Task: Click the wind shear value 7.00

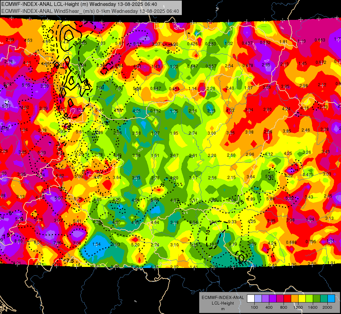Action: 119,88
